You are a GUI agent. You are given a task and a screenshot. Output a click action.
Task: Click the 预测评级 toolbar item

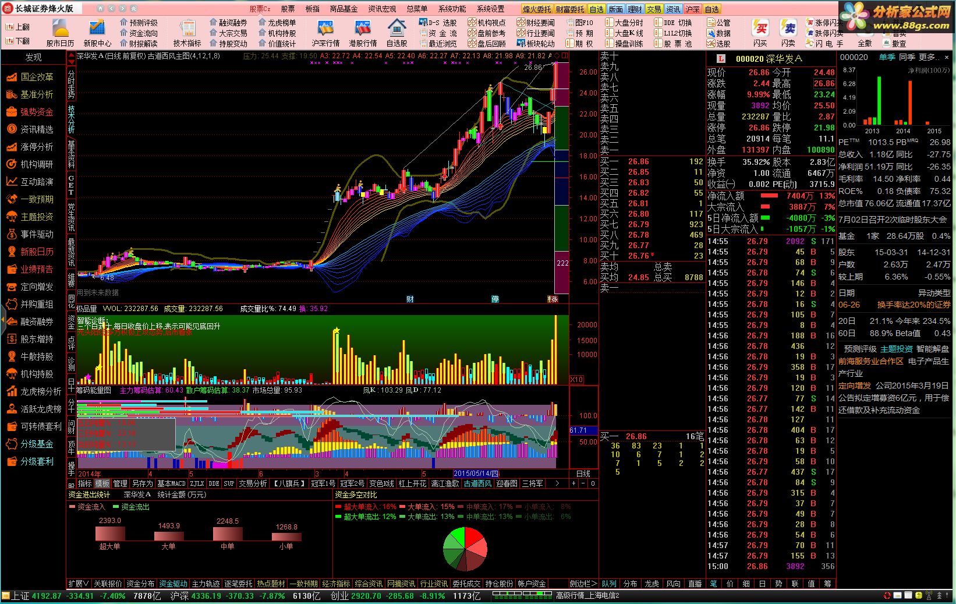point(139,23)
